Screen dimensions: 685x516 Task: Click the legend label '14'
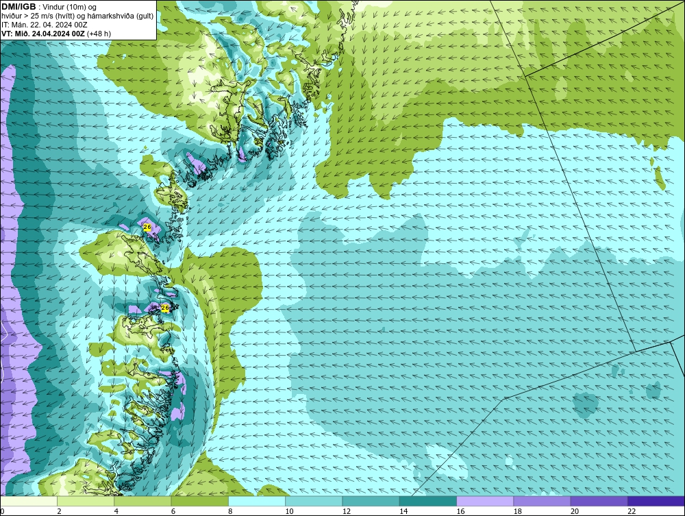pos(403,511)
